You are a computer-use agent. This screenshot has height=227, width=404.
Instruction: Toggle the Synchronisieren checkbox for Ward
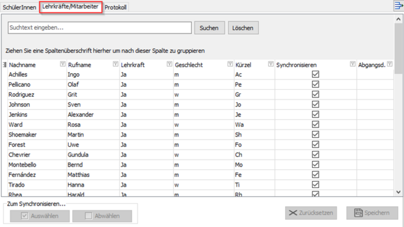click(x=316, y=125)
